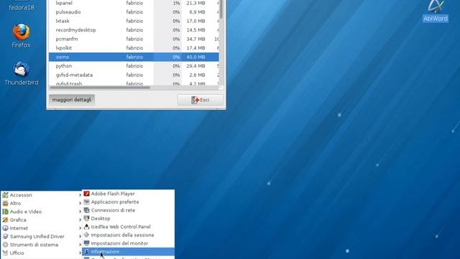
Task: Launch AbiWord desktop icon
Action: pos(436,12)
